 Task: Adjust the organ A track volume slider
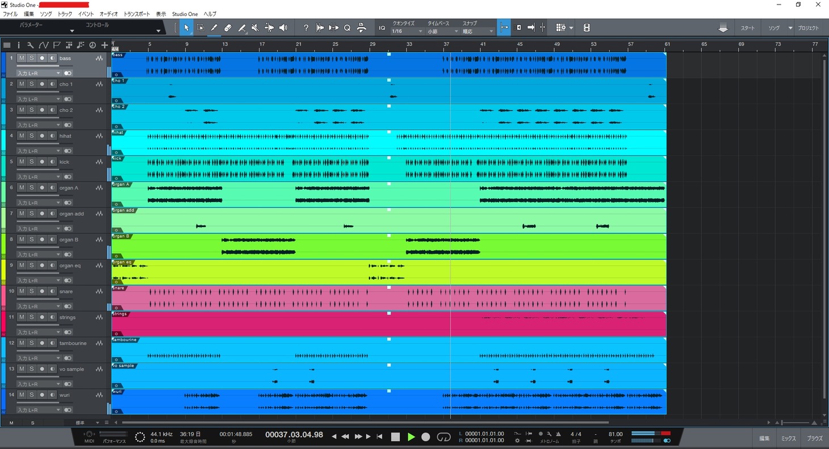click(38, 195)
